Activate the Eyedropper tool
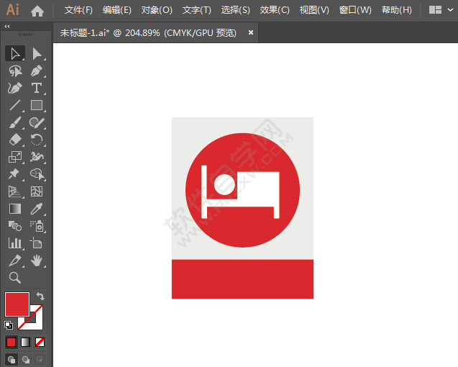The height and width of the screenshot is (367, 458). (37, 209)
